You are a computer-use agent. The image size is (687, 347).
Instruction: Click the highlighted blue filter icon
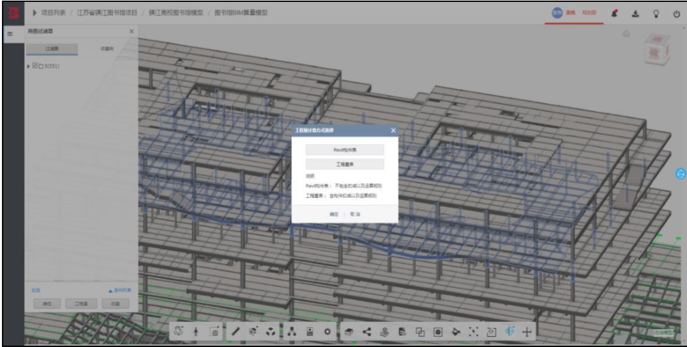point(509,332)
